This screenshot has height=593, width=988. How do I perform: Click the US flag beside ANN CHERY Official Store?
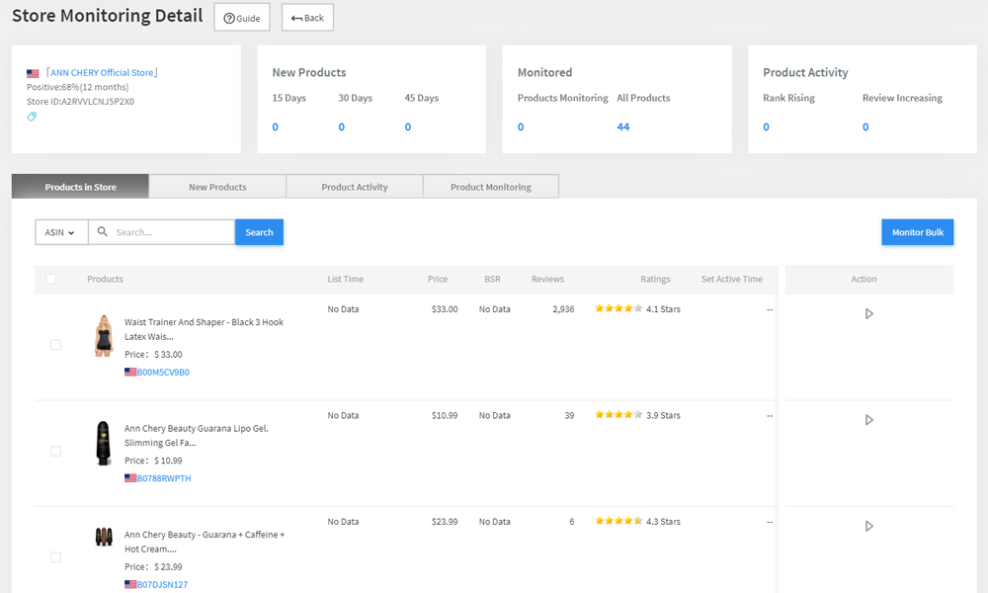pyautogui.click(x=33, y=73)
